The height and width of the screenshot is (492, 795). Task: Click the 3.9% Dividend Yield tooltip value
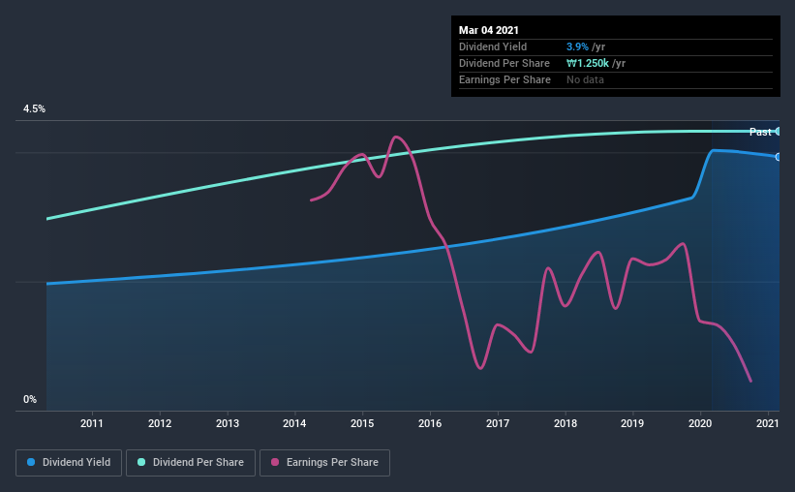pyautogui.click(x=577, y=46)
